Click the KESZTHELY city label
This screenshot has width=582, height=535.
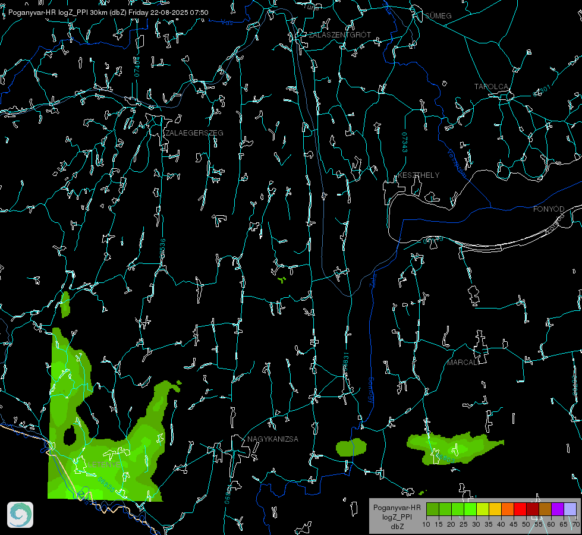(419, 175)
